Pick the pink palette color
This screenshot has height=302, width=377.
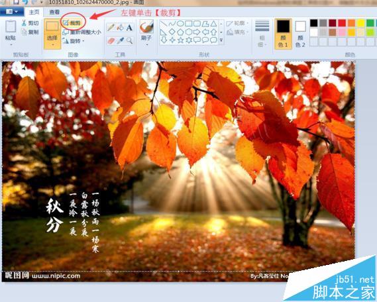[342, 32]
